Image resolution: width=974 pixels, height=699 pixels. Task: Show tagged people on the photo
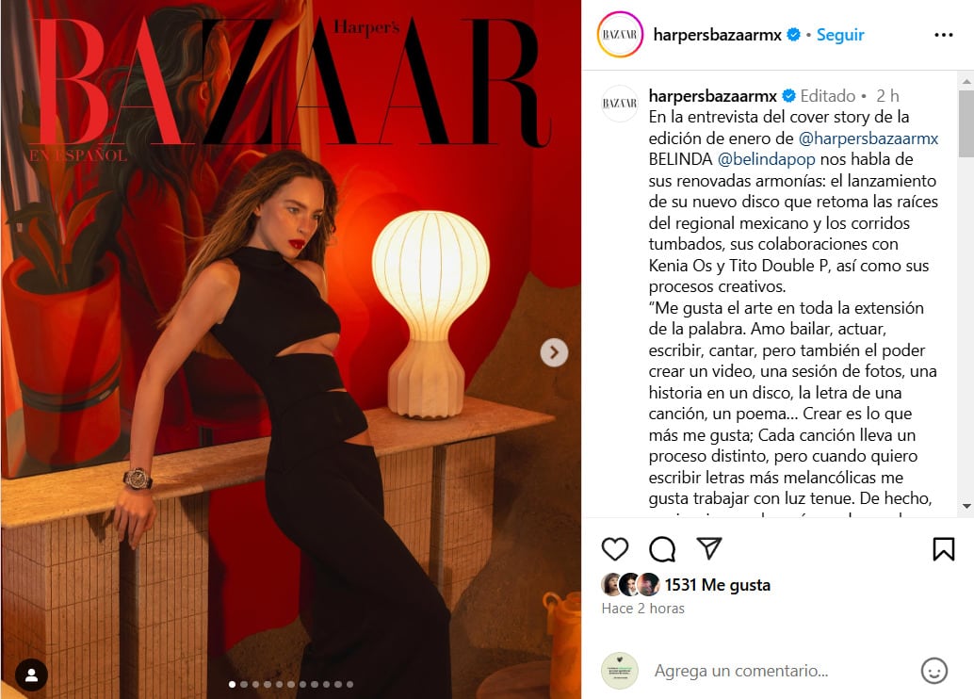pyautogui.click(x=32, y=675)
